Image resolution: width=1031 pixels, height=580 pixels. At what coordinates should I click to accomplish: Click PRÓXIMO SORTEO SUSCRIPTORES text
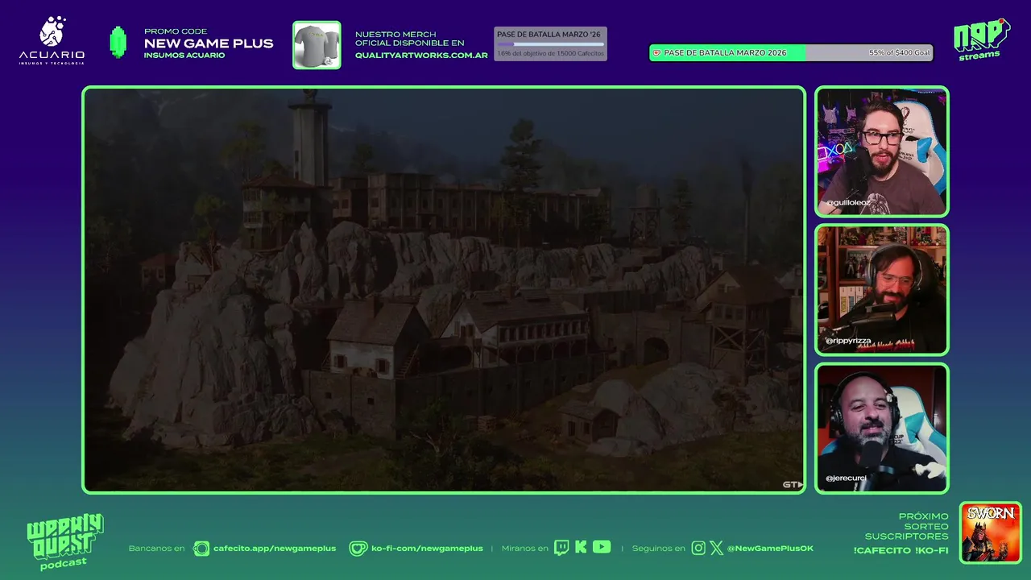[907, 526]
